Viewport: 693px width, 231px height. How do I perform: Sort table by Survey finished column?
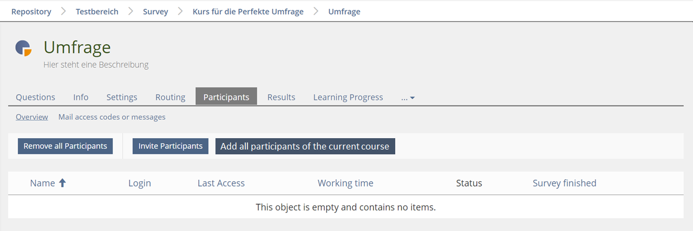(564, 183)
